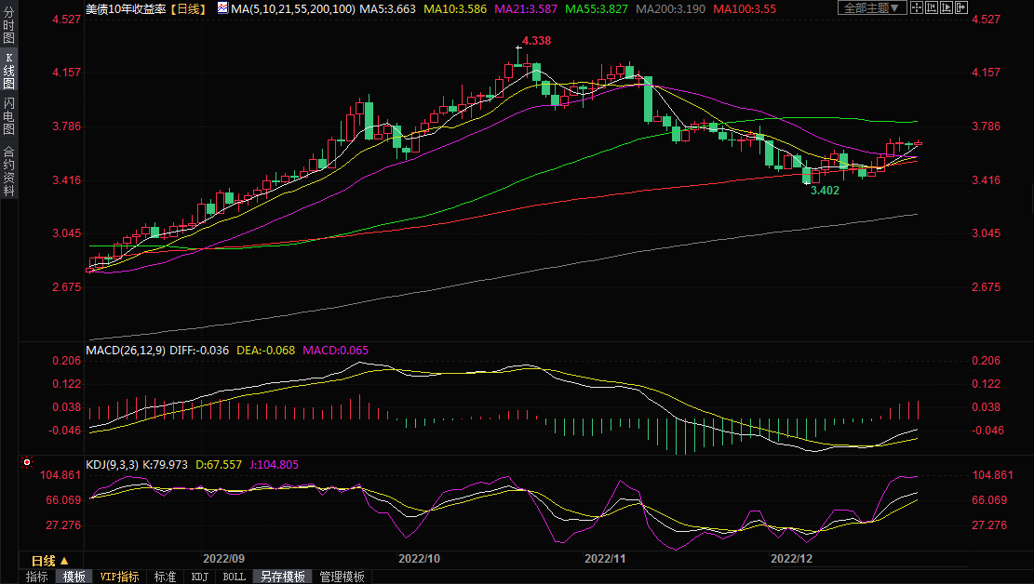Screen dimensions: 1034x584
Task: Click the 另存模板 button
Action: tap(282, 577)
